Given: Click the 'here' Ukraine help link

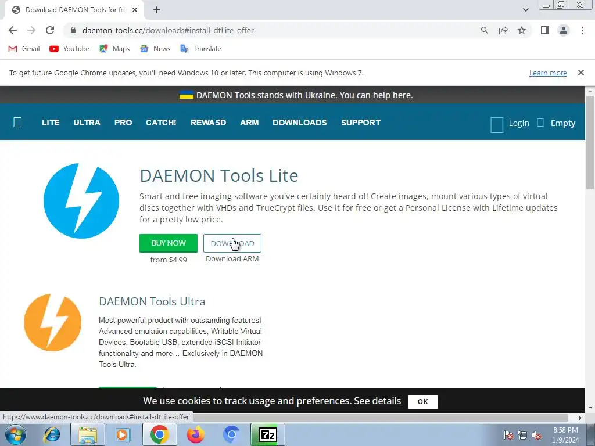Looking at the screenshot, I should pyautogui.click(x=402, y=95).
